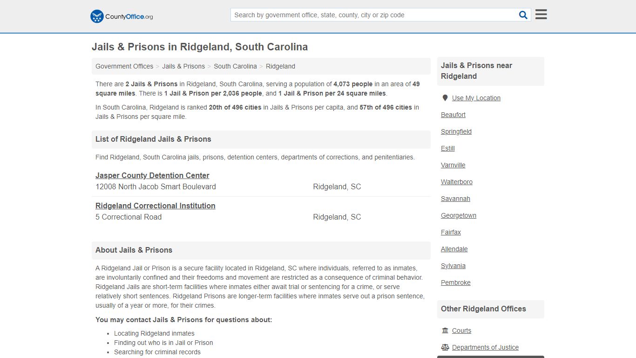Open Varnville jails link
This screenshot has height=358, width=636.
coord(453,165)
